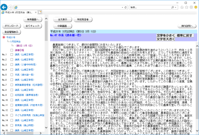Screen dimensions: 199x135
Task: Check the No.15 教育長 checkbox
Action: point(12,125)
